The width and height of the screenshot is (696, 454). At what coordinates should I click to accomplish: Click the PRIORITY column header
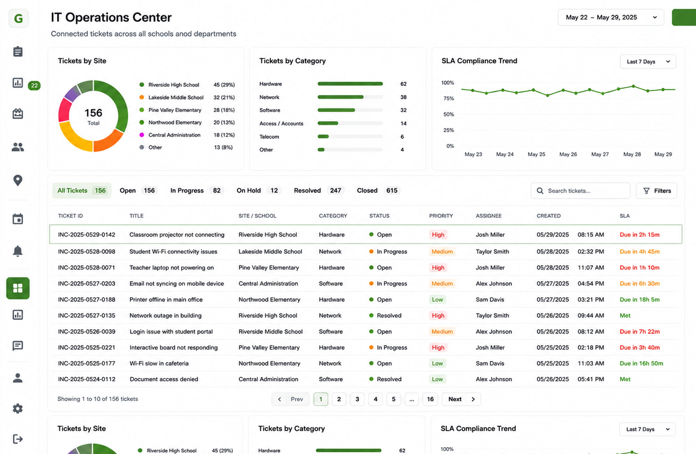441,216
